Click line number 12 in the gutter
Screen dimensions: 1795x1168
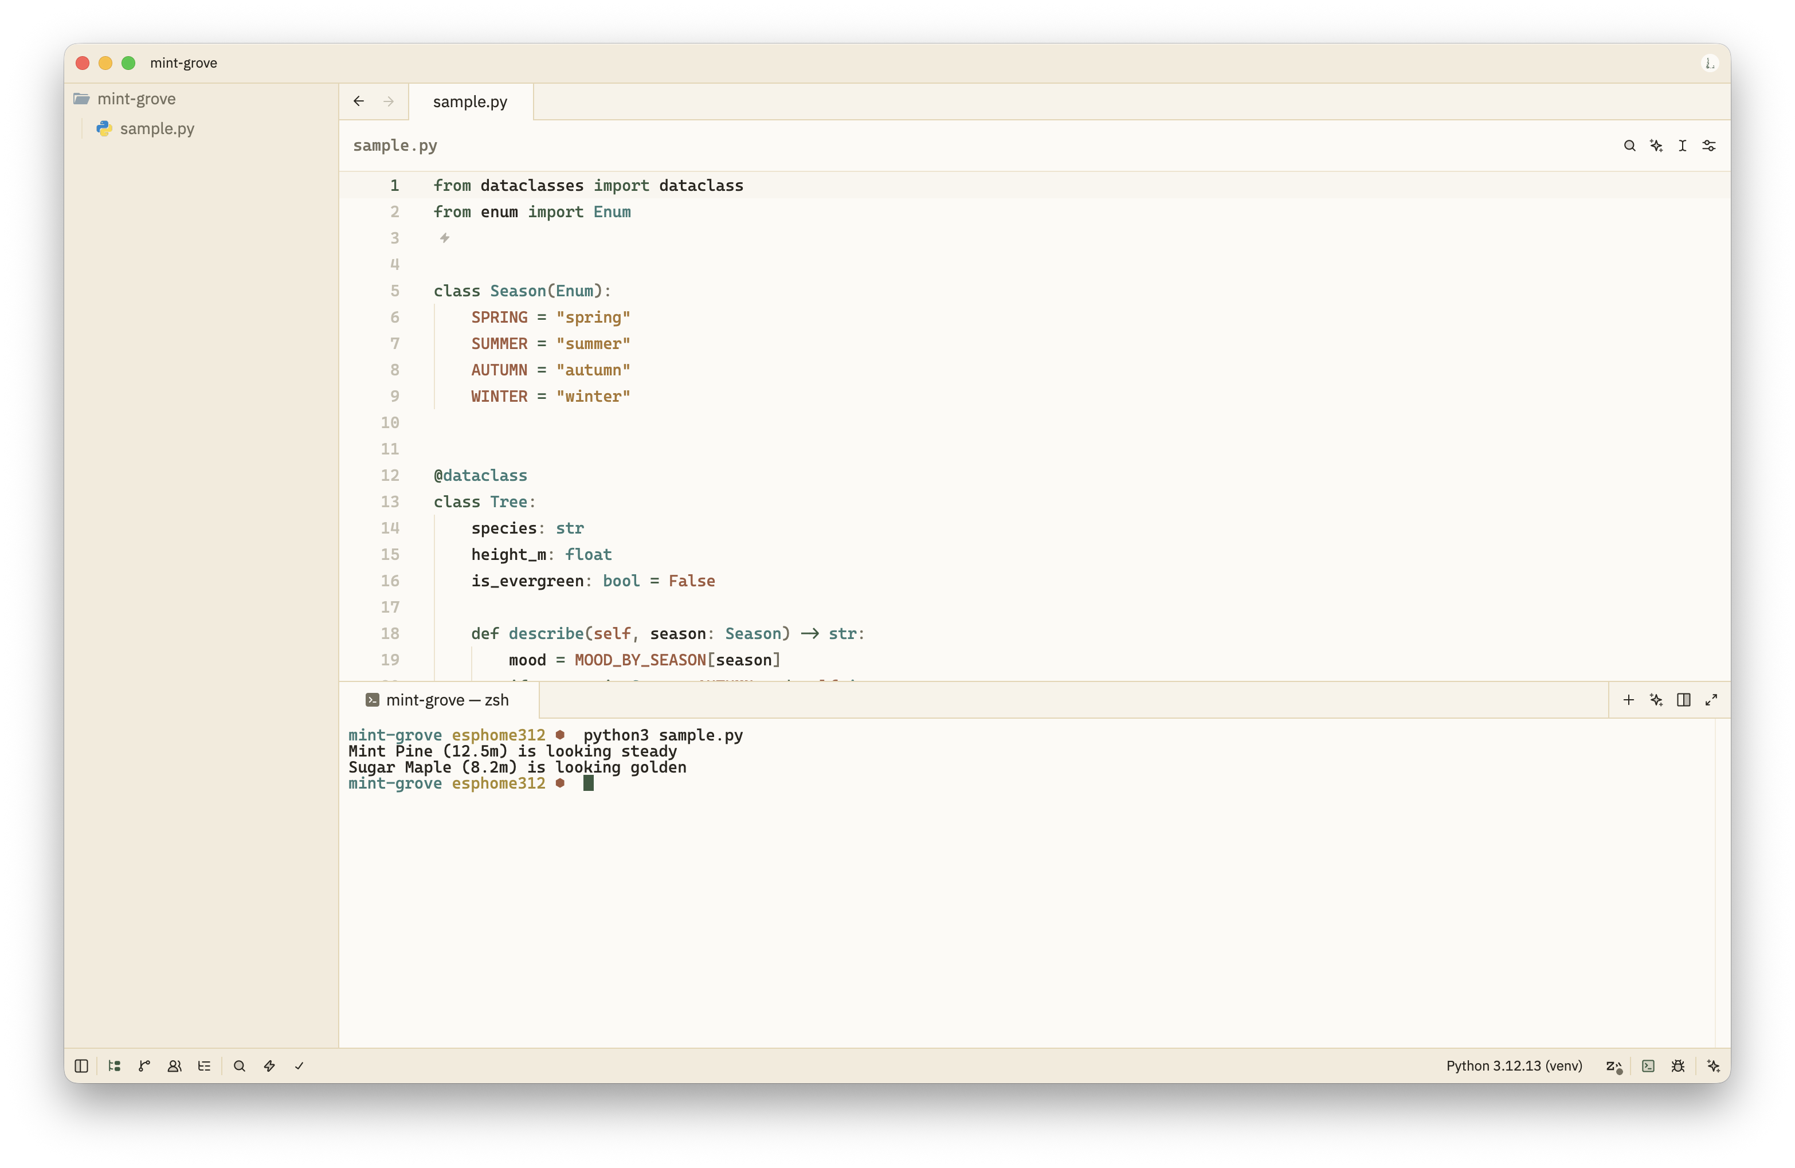(x=390, y=475)
